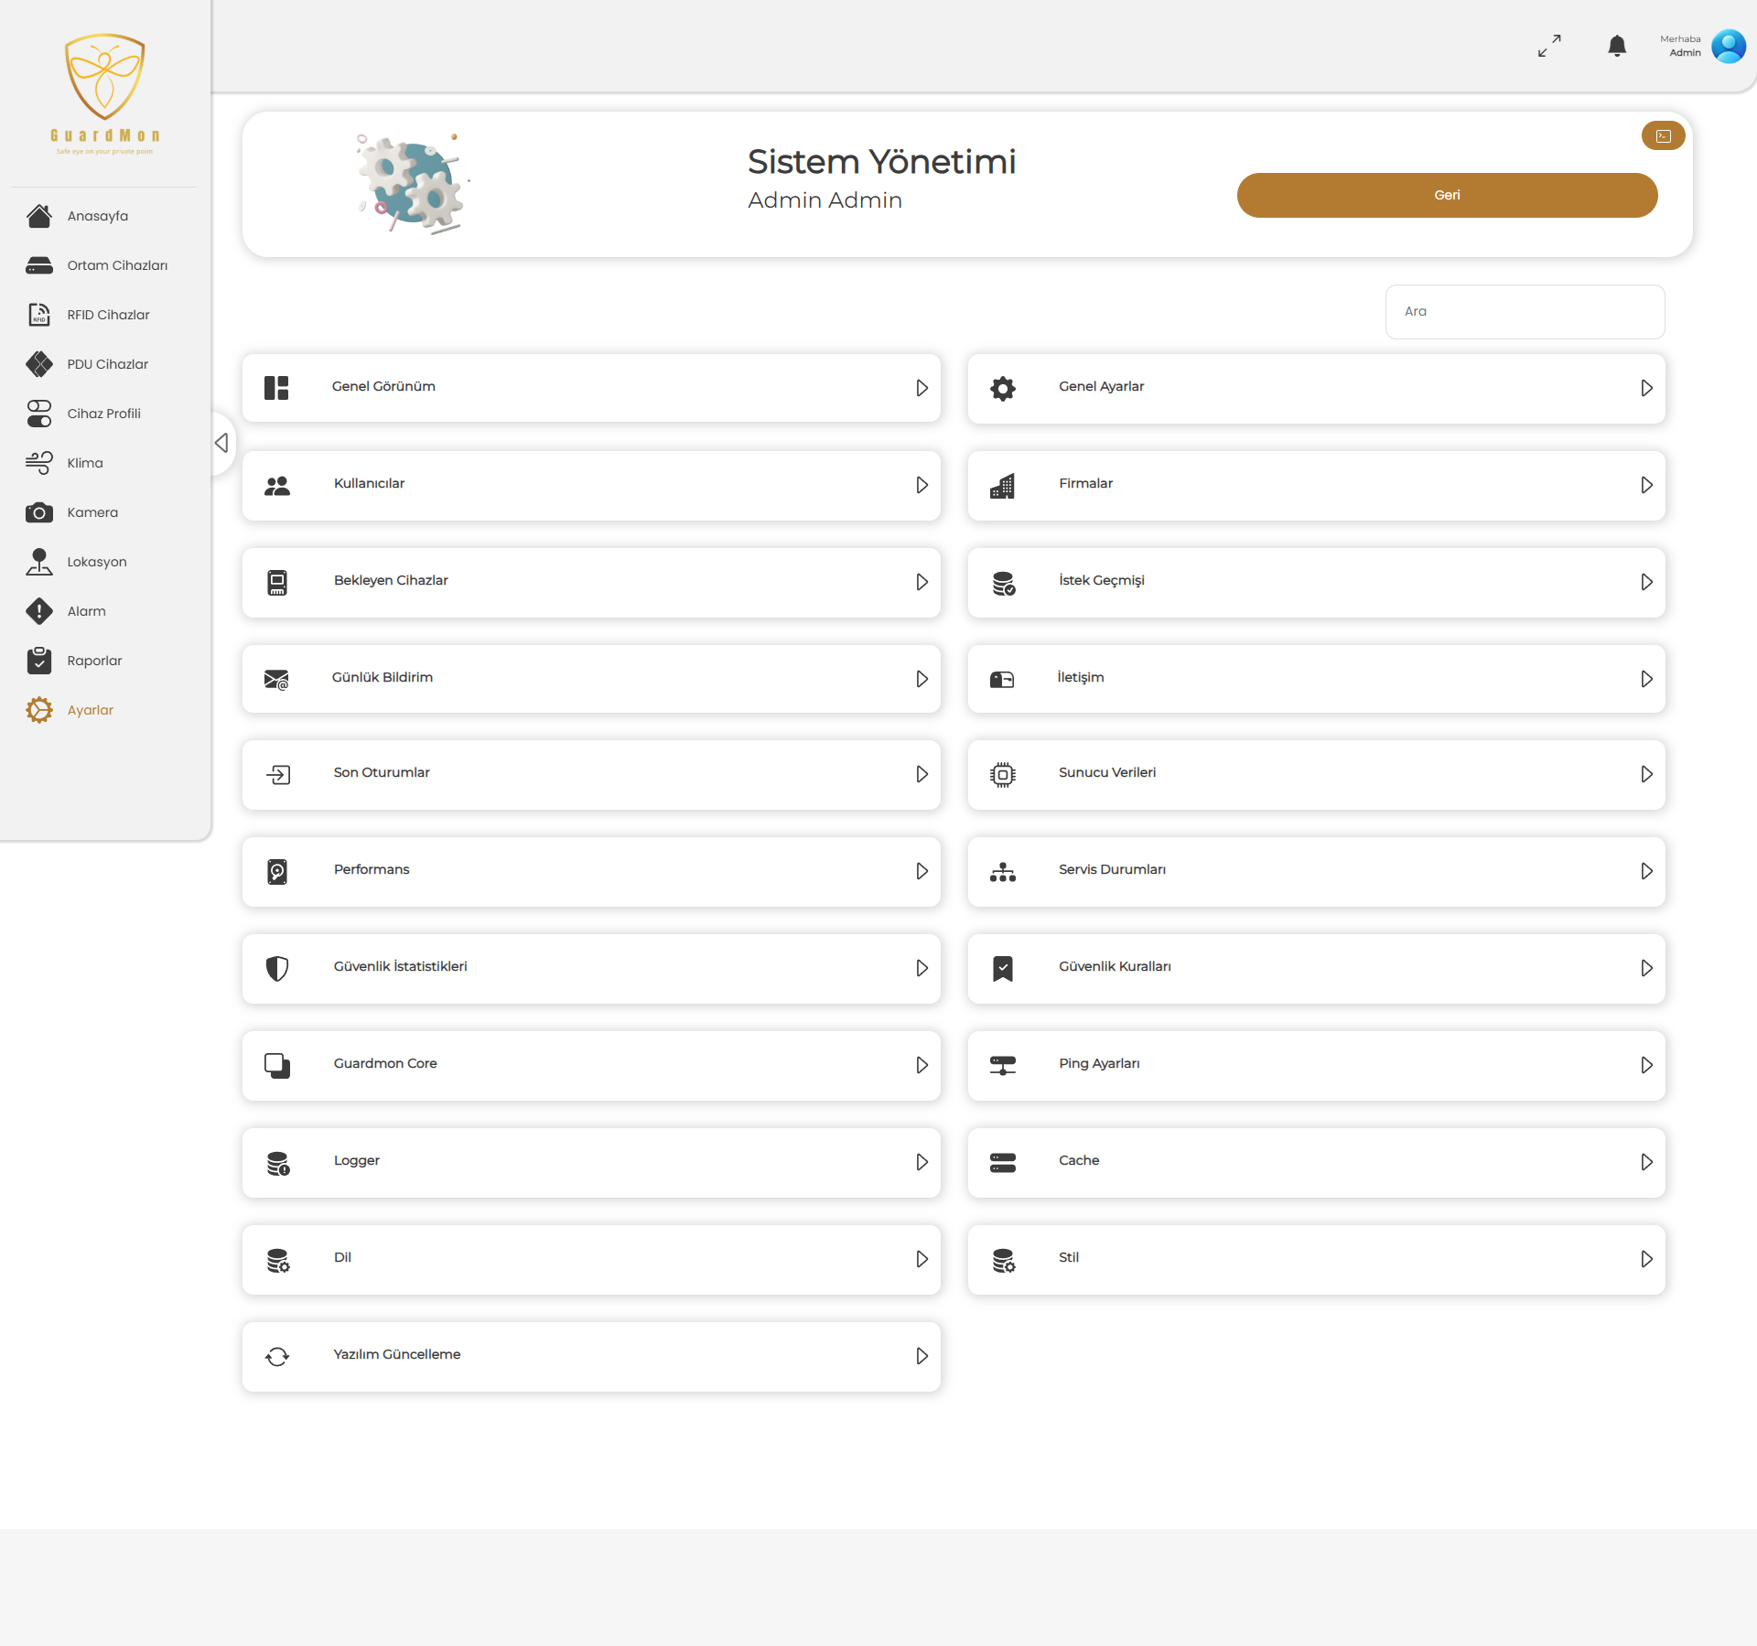
Task: Click the Cache storage icon
Action: pos(1003,1162)
